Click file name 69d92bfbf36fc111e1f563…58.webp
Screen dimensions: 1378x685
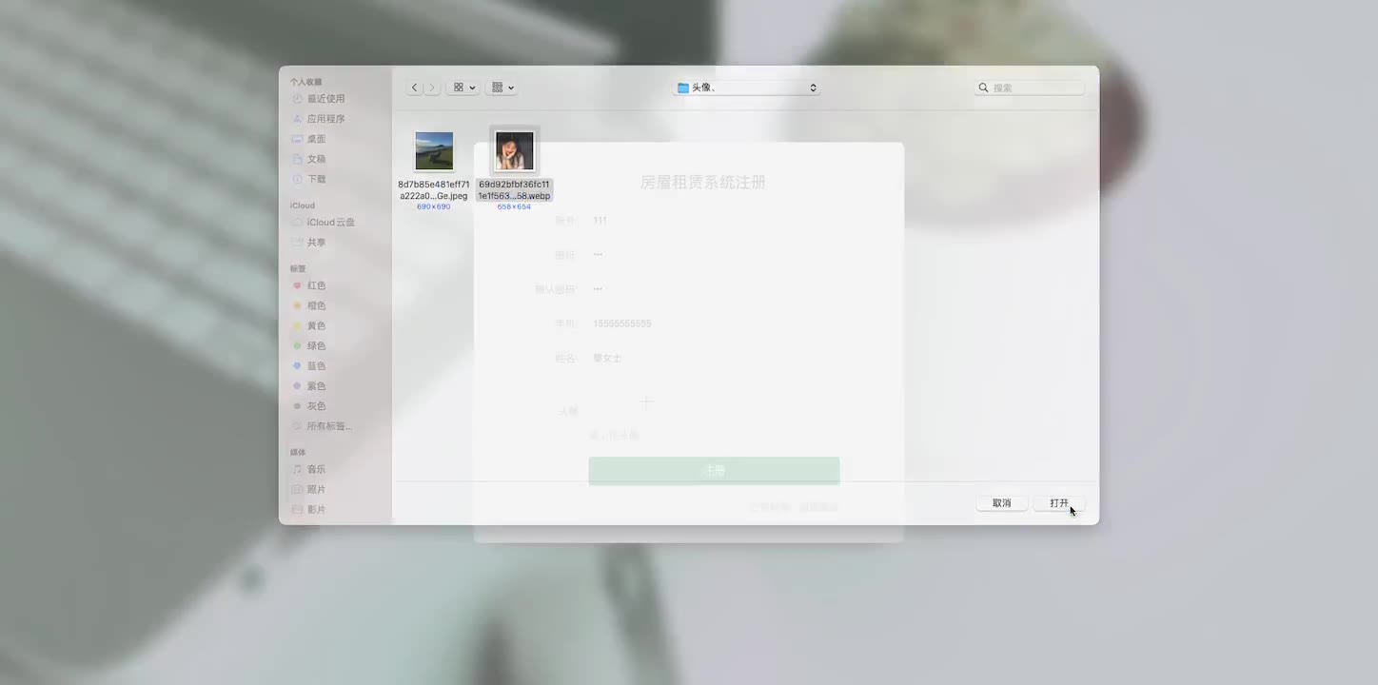[514, 190]
